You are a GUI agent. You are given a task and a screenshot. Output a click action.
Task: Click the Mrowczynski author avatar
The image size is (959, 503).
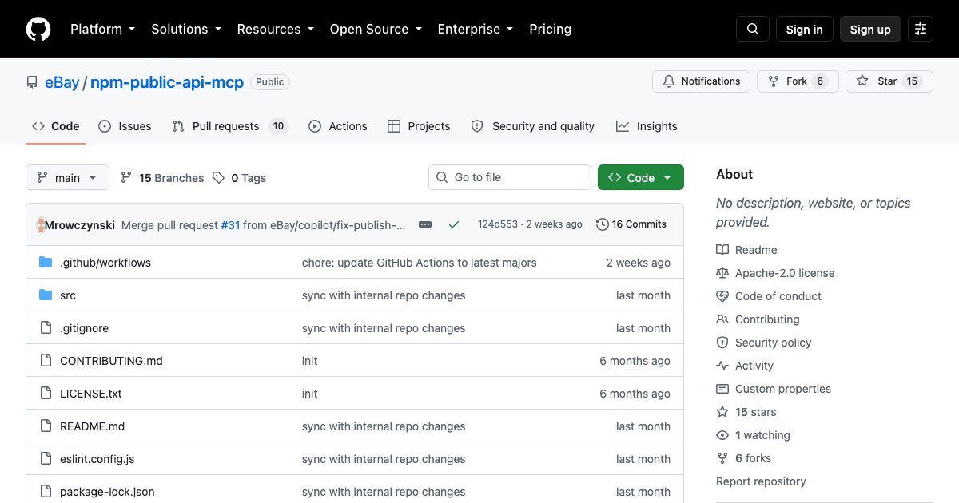41,224
